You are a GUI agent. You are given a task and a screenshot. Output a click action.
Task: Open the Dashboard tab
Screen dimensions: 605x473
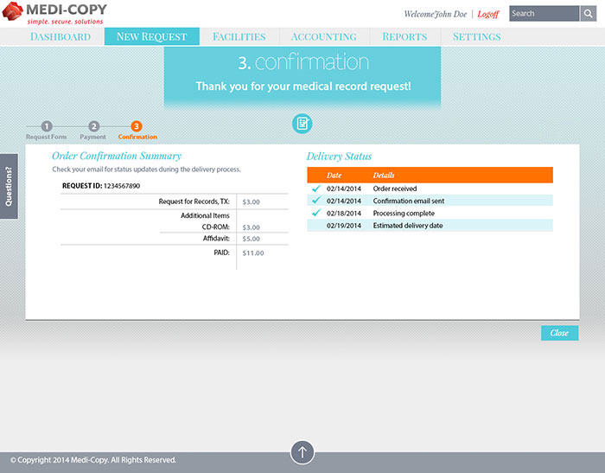(x=60, y=37)
